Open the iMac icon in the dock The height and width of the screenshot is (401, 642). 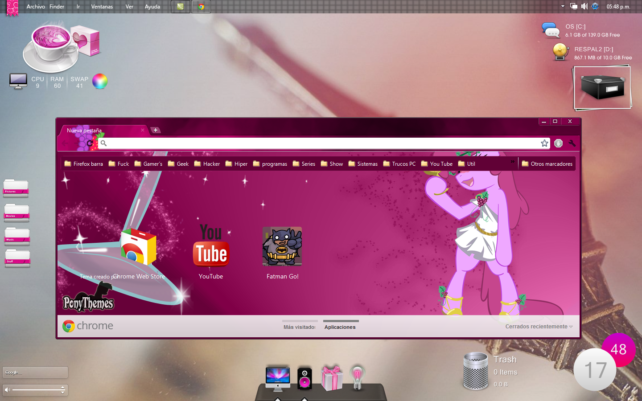[x=278, y=379]
